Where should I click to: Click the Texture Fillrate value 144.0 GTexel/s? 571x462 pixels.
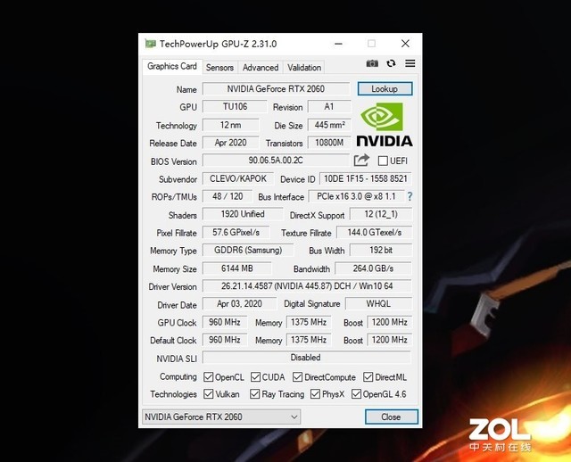point(375,232)
